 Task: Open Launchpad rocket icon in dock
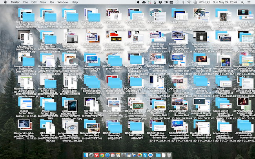[91, 155]
